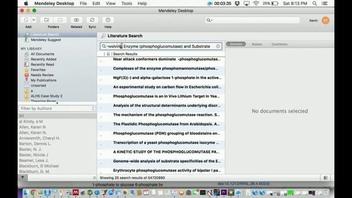Viewport: 352px width, 198px height.
Task: Switch to the Contents tab
Action: tap(279, 44)
